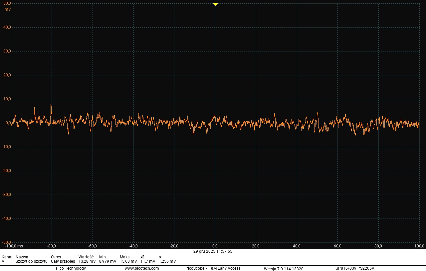
Task: Click the capture timestamp 29 gru 2025
Action: click(x=213, y=251)
